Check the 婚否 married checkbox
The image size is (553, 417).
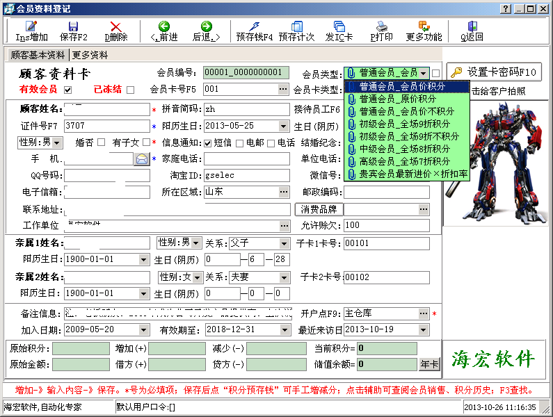(x=102, y=142)
